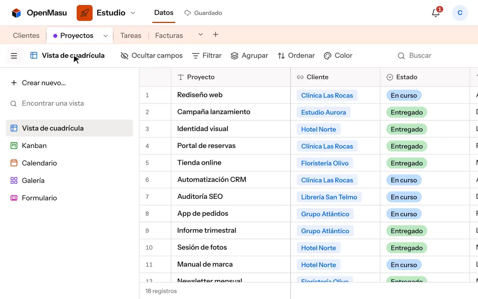Toggle the sidebar hamburger menu
This screenshot has height=299, width=478.
14,56
